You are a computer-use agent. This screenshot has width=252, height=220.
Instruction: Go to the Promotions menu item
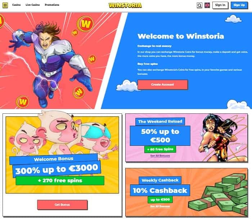52,5
